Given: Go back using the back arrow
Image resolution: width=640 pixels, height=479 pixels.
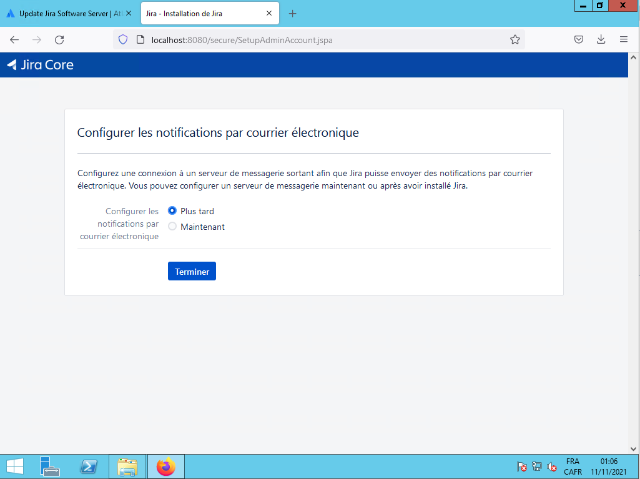Looking at the screenshot, I should [14, 40].
